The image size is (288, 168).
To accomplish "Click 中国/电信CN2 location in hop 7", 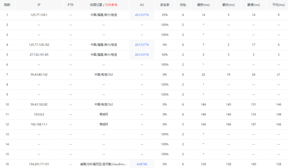I will [x=104, y=75].
